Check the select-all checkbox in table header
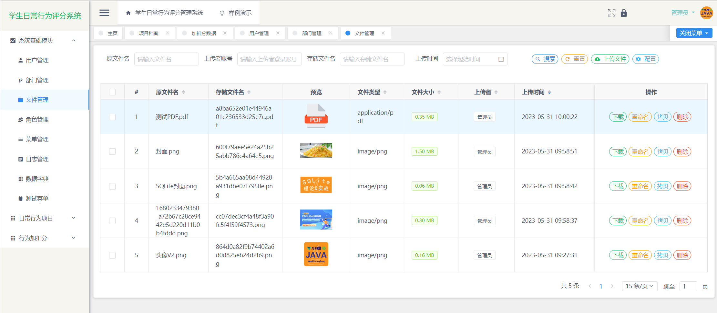 [x=112, y=92]
